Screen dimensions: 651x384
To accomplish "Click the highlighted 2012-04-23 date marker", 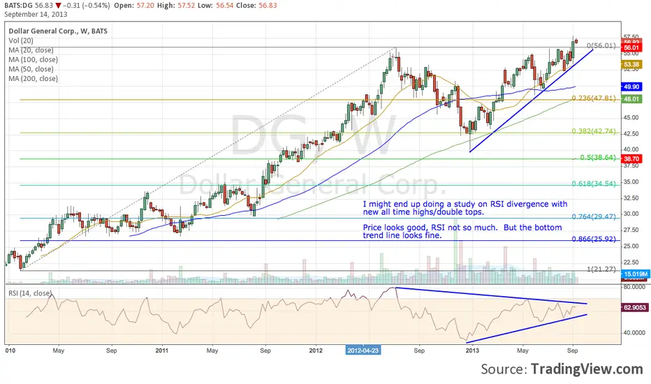I will point(363,350).
